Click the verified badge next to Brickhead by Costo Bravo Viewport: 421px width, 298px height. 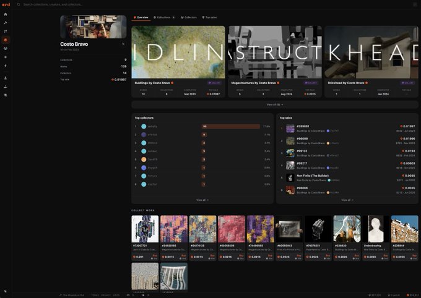pos(367,83)
